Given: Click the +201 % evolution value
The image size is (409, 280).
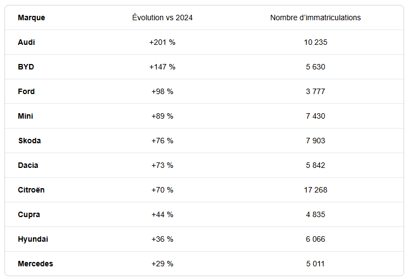Looking at the screenshot, I should click(162, 42).
